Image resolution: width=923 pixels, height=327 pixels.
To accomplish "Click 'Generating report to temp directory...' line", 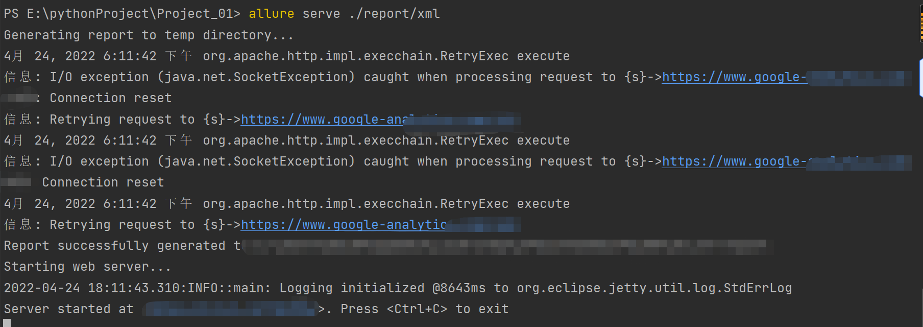I will [x=149, y=35].
